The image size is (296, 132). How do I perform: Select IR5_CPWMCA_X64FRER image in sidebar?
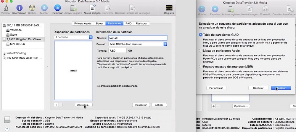pos(23,58)
